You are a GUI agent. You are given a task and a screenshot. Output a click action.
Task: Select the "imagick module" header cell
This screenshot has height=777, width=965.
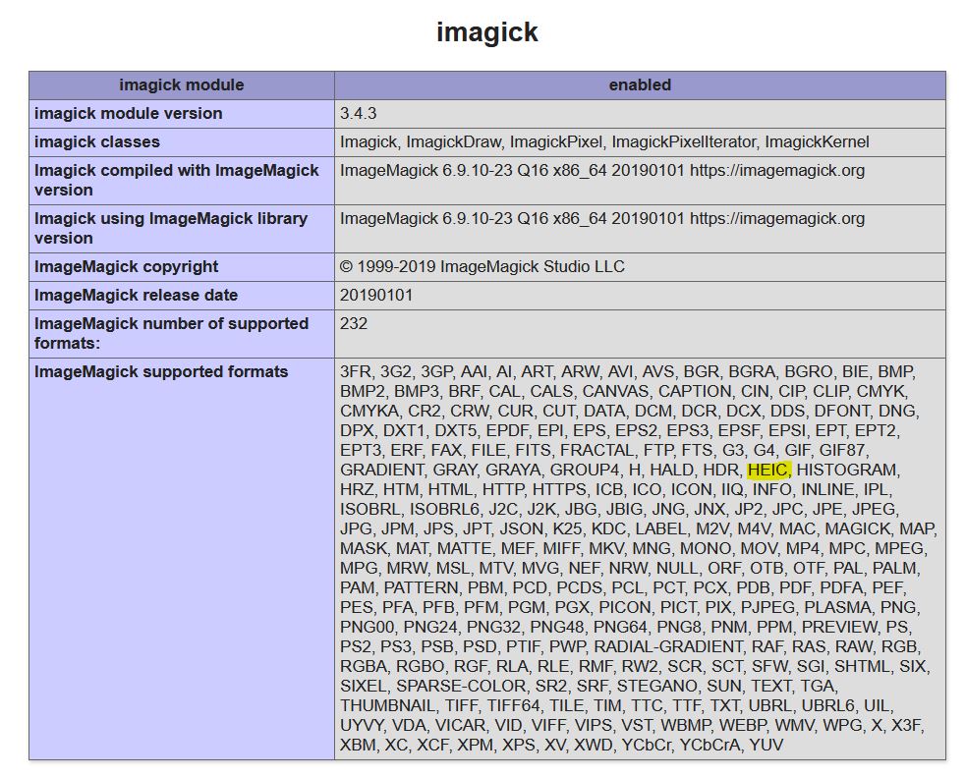tap(182, 84)
